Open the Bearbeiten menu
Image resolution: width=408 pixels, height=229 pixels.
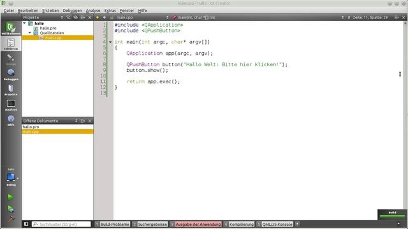coord(28,10)
